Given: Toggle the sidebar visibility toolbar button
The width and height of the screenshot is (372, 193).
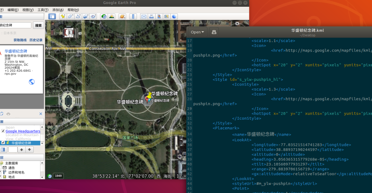Looking at the screenshot, I should coord(52,16).
